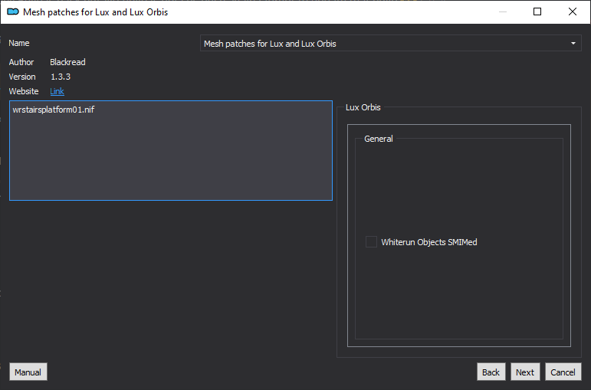
Task: Minimize the Mesh patches installer window
Action: 502,11
